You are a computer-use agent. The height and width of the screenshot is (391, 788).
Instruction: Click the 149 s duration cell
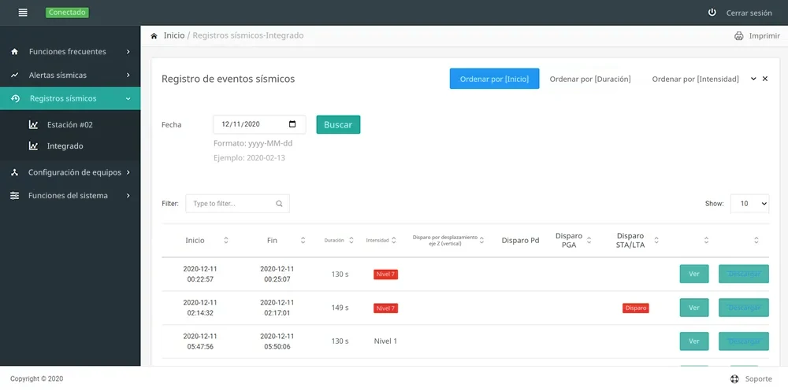pos(340,308)
